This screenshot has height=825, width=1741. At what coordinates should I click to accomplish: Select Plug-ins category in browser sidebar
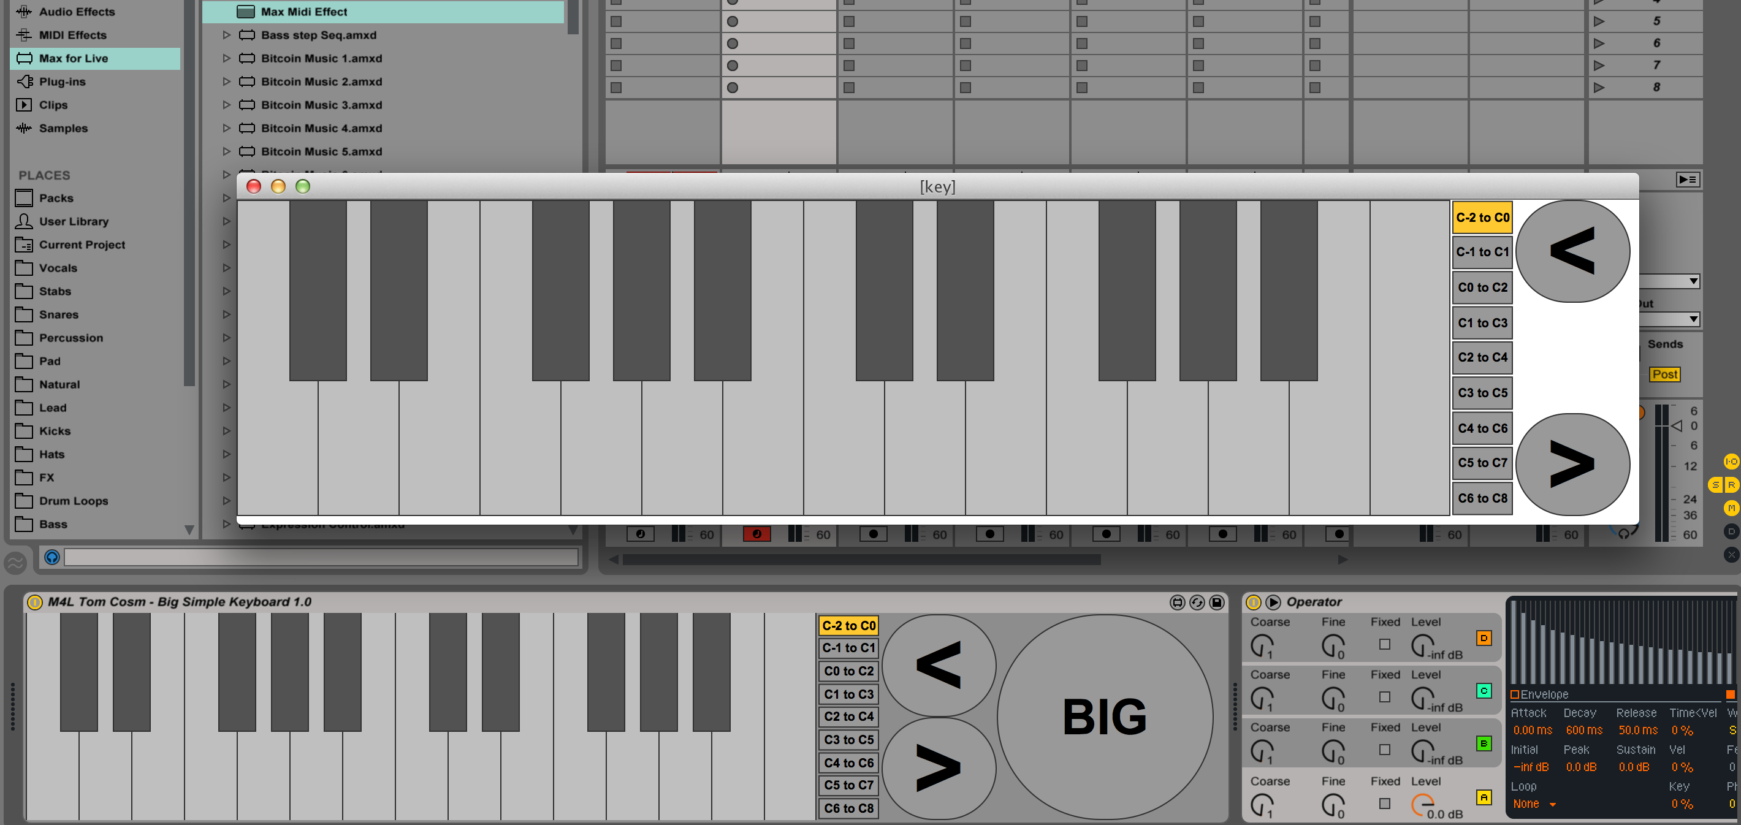pyautogui.click(x=61, y=82)
